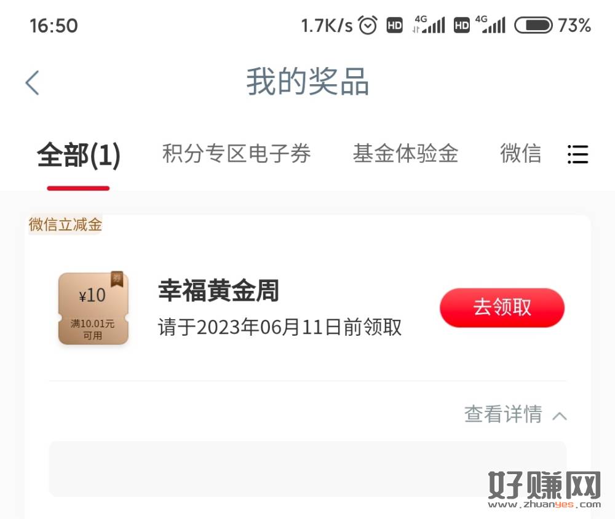Switch to 积分专区电子券 tab
The height and width of the screenshot is (519, 615).
pos(237,153)
